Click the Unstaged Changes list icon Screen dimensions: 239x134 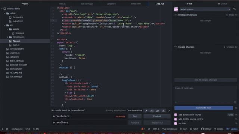coord(176,15)
